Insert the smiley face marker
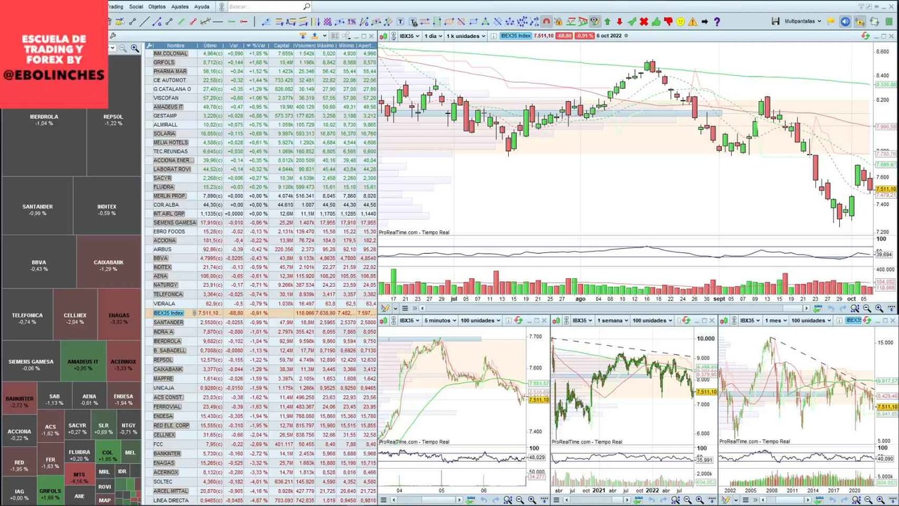Image resolution: width=899 pixels, height=506 pixels. pyautogui.click(x=680, y=22)
